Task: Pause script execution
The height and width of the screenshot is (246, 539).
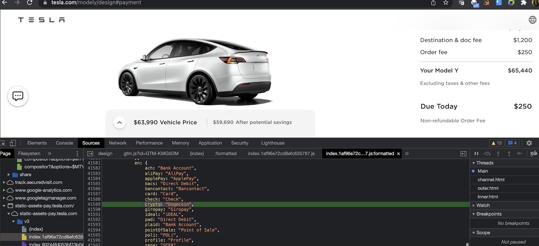Action: (476, 153)
